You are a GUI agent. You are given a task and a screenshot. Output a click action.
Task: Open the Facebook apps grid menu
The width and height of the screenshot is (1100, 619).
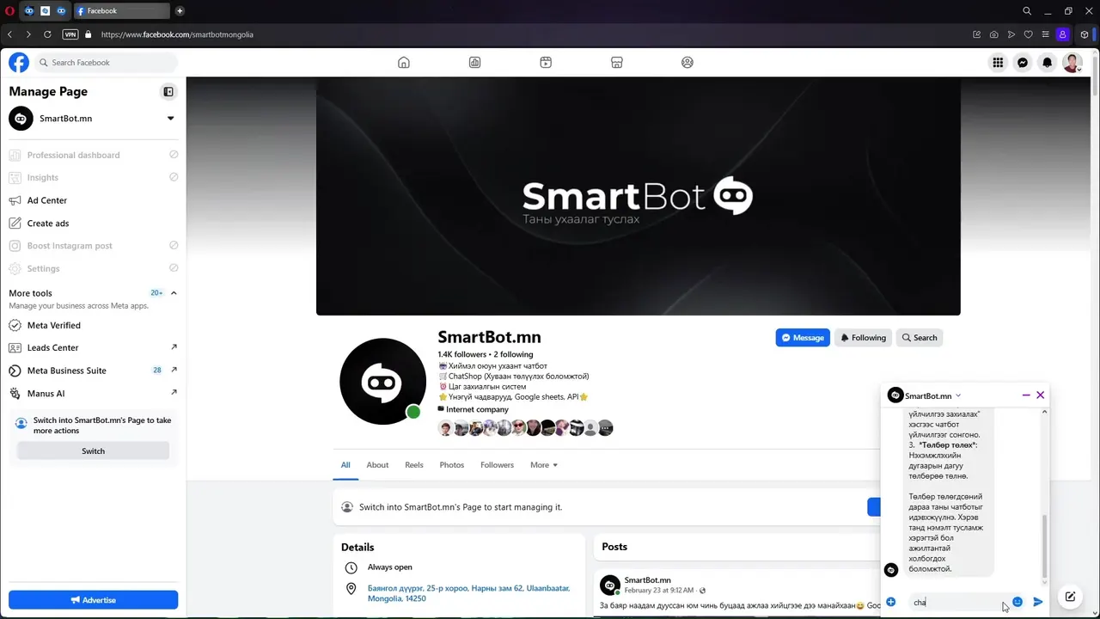(x=998, y=62)
